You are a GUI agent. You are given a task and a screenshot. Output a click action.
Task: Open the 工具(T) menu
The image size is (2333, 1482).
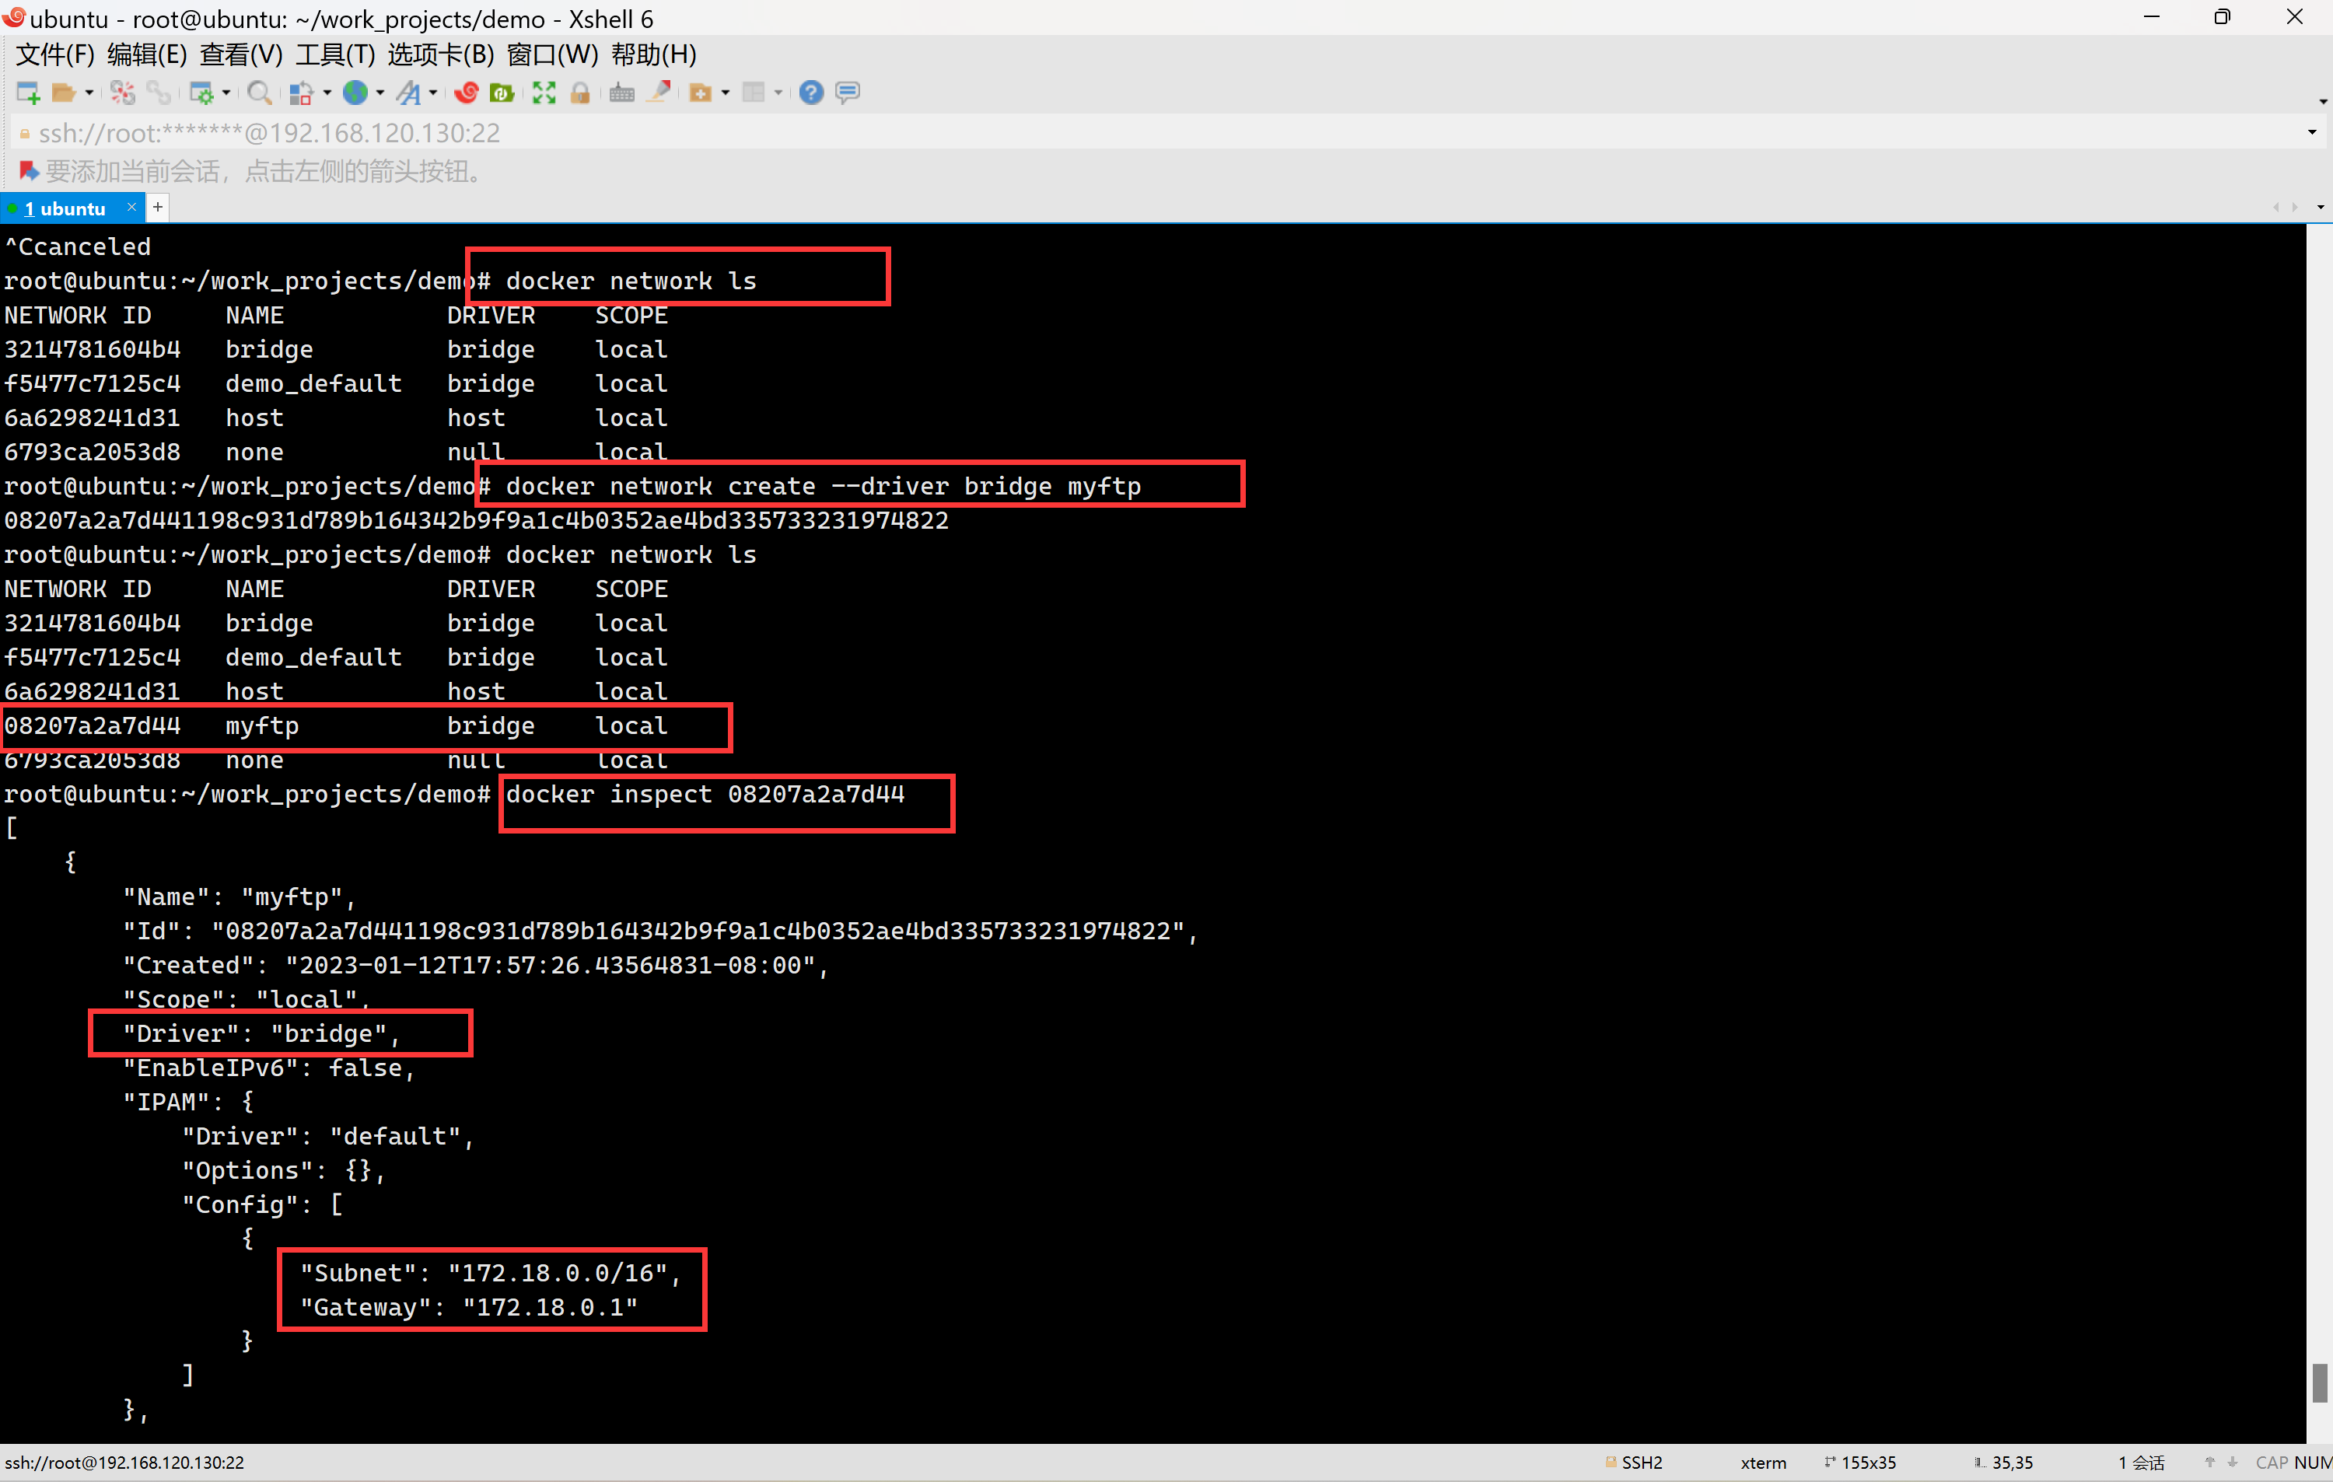point(335,54)
